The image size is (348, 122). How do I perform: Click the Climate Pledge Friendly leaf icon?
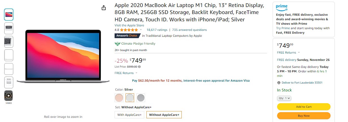(x=117, y=43)
